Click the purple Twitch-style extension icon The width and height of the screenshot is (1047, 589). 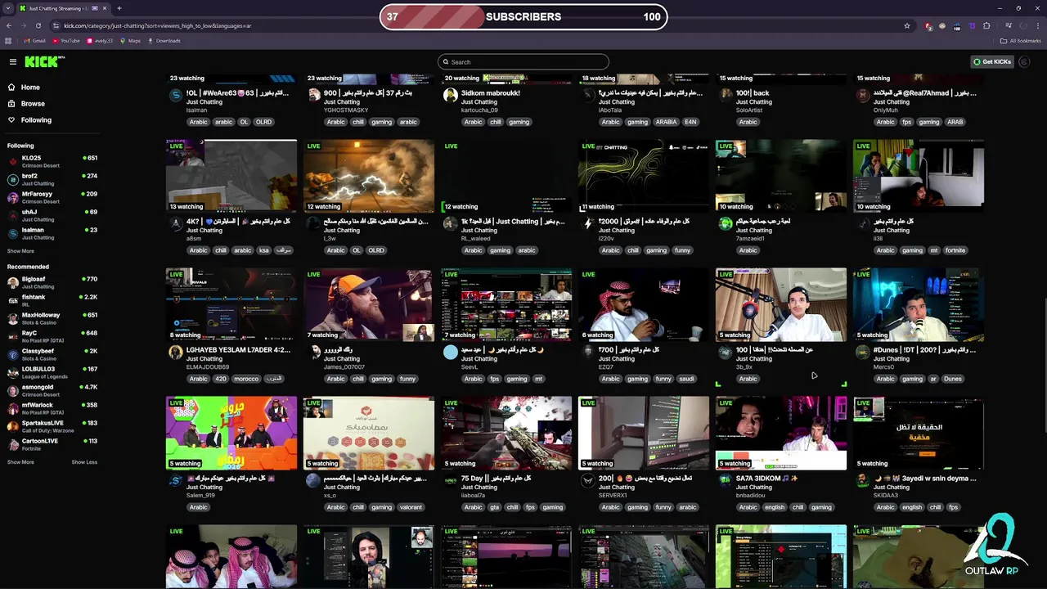coord(972,25)
